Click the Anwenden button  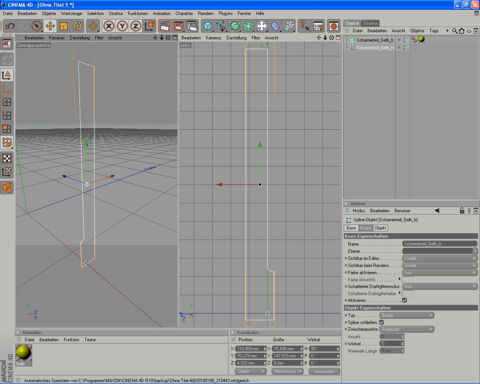[x=324, y=371]
